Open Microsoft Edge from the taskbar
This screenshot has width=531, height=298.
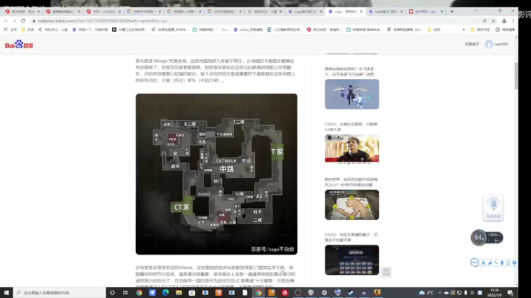pos(165,293)
